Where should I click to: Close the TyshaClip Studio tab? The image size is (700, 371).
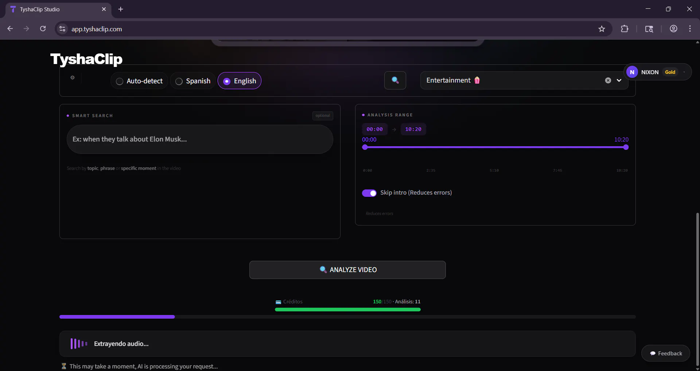104,9
